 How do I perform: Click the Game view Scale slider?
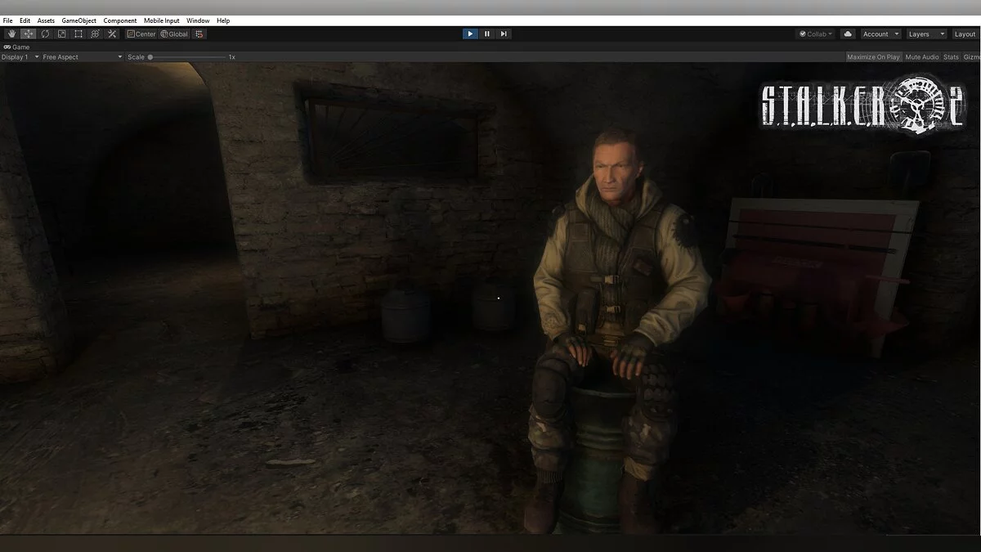(x=187, y=57)
